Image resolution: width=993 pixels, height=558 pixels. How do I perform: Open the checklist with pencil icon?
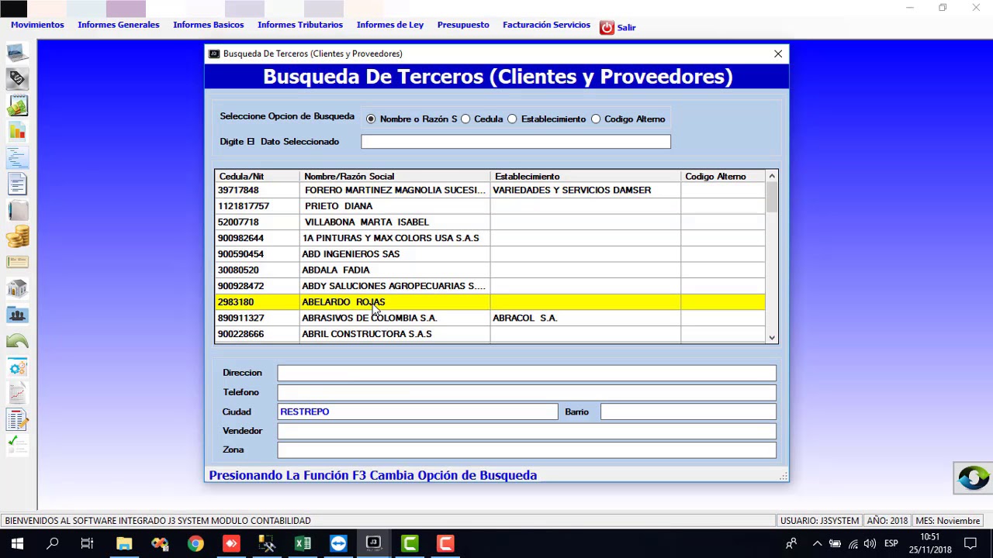[17, 420]
